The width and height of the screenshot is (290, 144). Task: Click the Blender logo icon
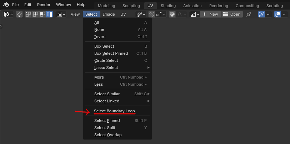point(6,5)
